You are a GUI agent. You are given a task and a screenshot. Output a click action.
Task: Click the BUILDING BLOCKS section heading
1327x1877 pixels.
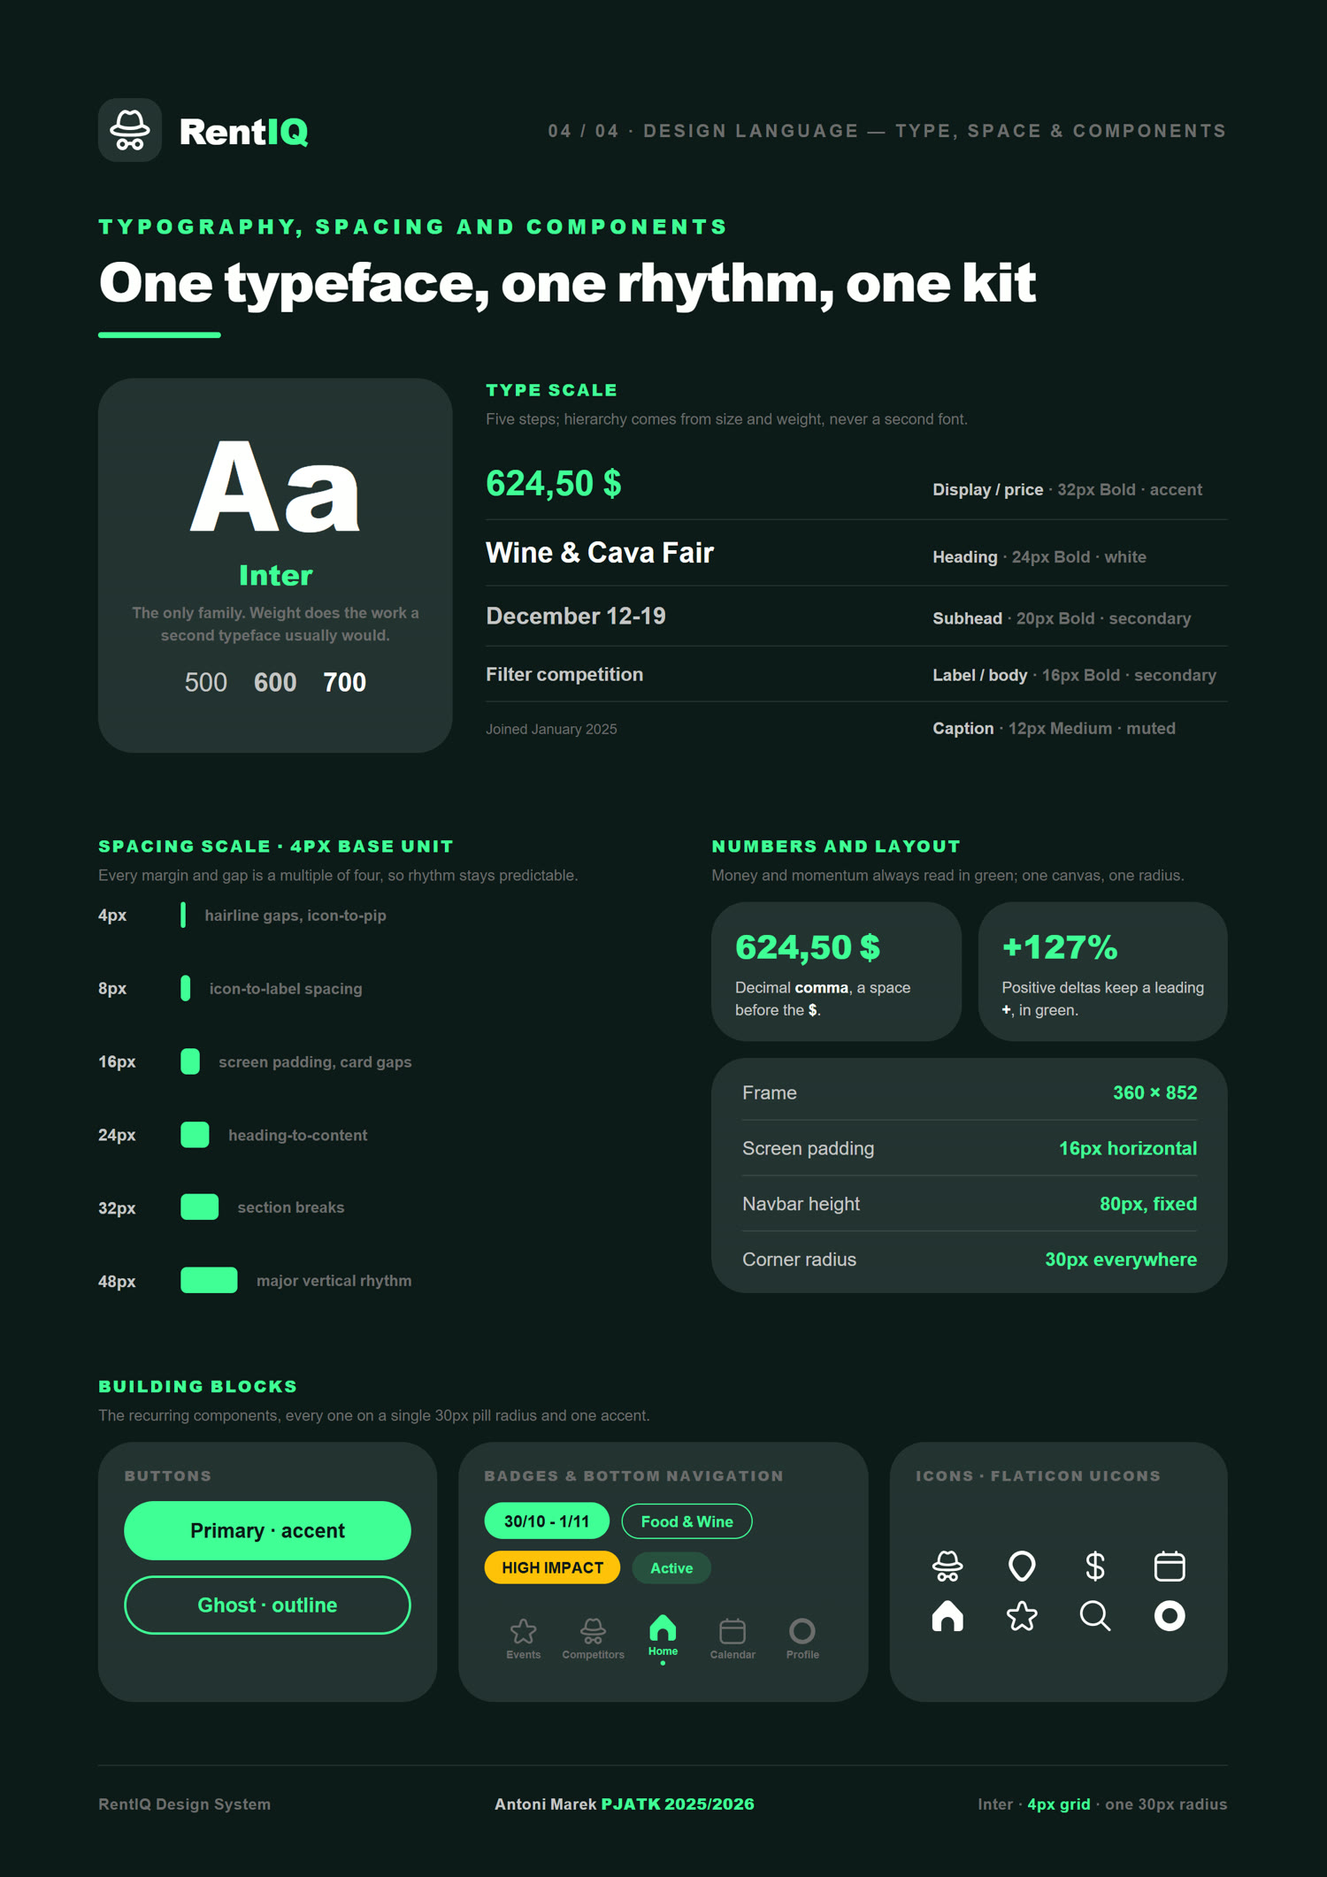198,1386
